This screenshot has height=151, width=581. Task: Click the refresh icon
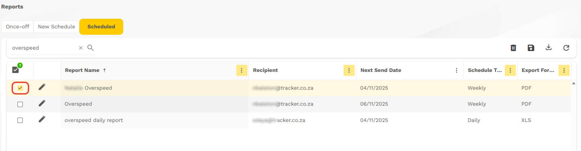point(566,48)
